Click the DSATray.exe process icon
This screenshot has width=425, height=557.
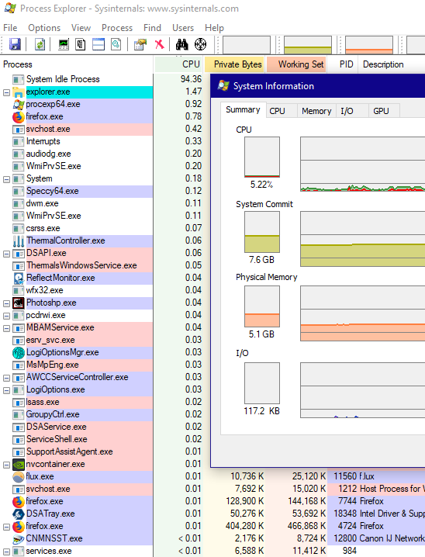pos(18,514)
